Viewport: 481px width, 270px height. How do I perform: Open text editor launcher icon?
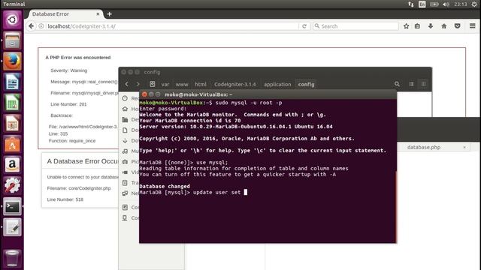tap(12, 227)
